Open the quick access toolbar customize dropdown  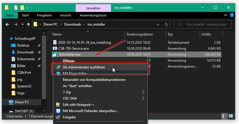(x=27, y=8)
